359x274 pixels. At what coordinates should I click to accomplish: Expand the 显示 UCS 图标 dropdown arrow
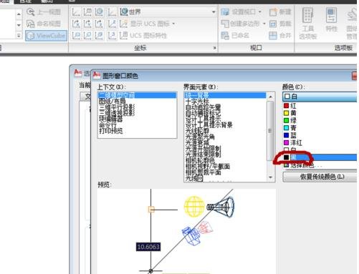173,24
